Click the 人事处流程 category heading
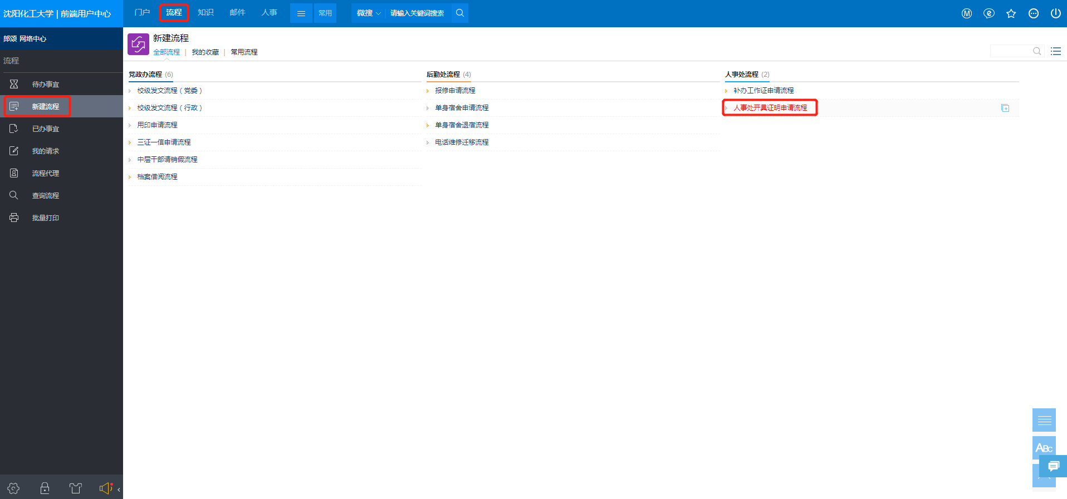 (742, 75)
